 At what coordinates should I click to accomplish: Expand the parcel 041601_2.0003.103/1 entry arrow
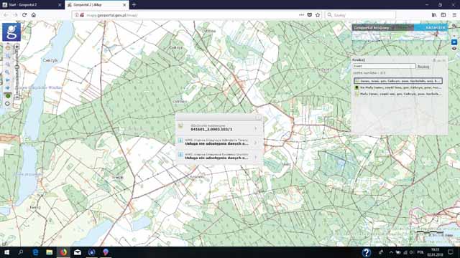pyautogui.click(x=256, y=128)
